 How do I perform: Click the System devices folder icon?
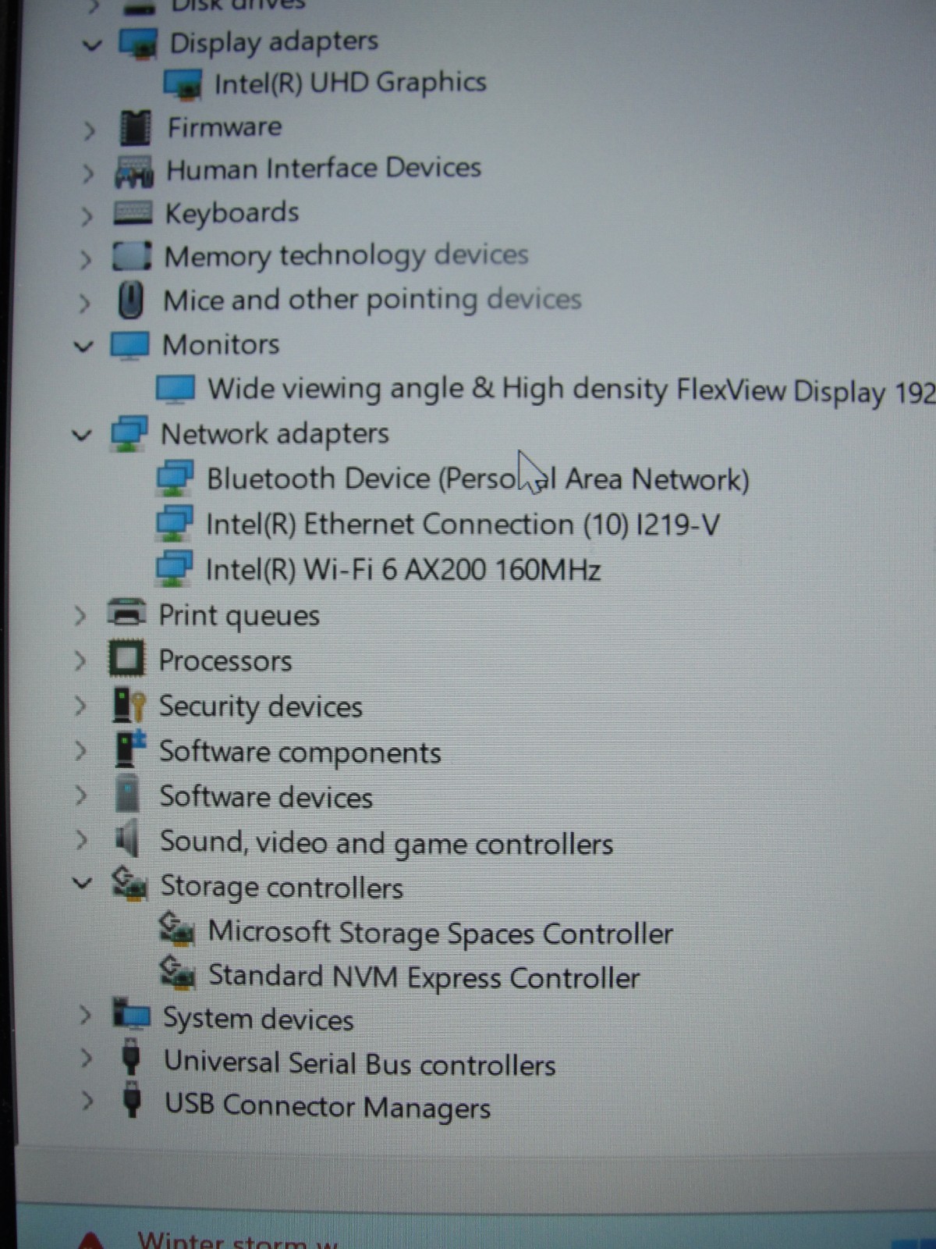point(131,1015)
